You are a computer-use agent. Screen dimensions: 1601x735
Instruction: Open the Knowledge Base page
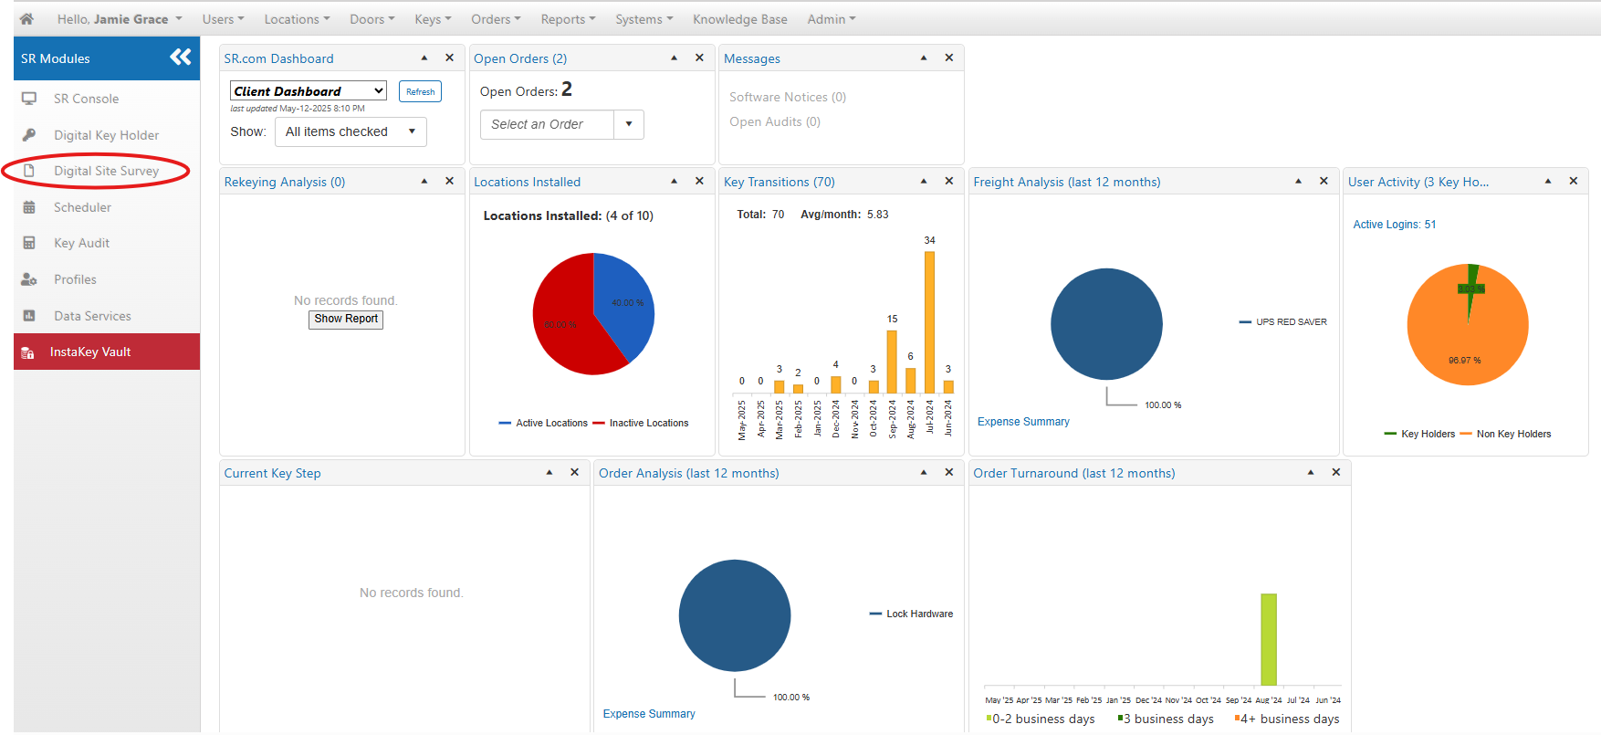tap(740, 19)
